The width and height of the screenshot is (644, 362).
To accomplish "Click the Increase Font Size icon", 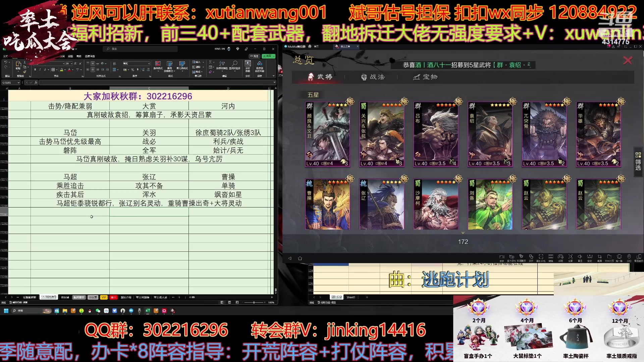I will click(75, 63).
